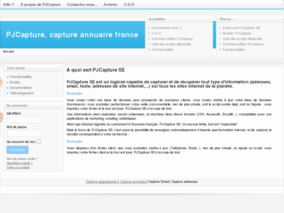Image resolution: width=284 pixels, height=213 pixels.
Task: Open 'Comment utiliser PJCapture' in Actualités
Action: [x=172, y=39]
